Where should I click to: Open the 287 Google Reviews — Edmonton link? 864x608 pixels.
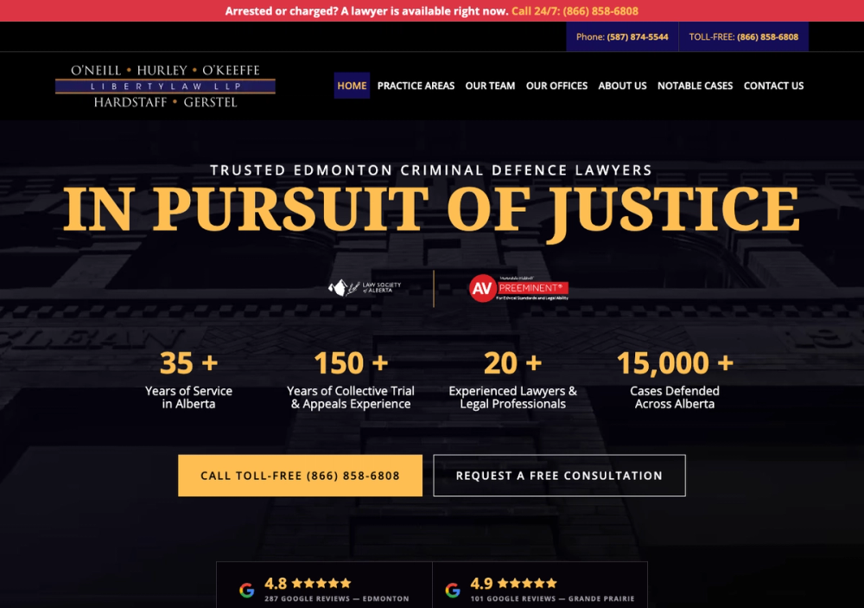tap(337, 598)
